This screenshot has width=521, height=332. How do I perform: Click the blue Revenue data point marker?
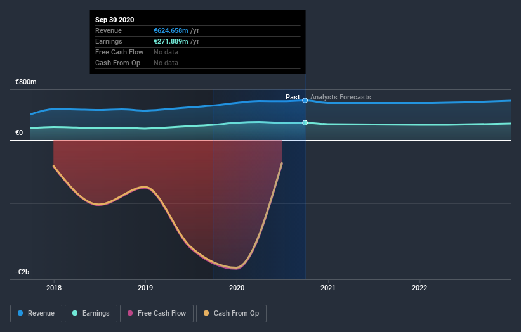[x=305, y=100]
